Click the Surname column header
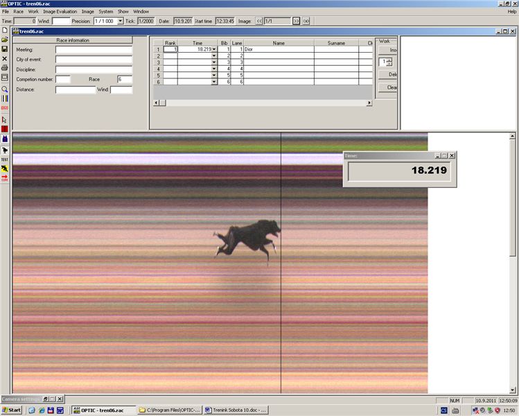This screenshot has height=416, width=519. (336, 43)
